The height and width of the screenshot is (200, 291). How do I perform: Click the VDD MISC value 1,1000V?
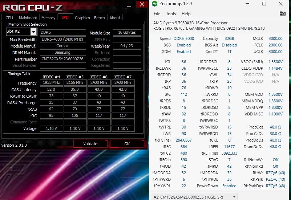[x=275, y=114]
